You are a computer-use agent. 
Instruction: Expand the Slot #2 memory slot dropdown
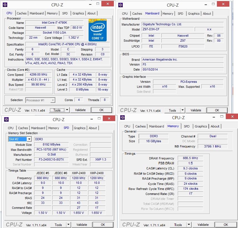pos(29,139)
